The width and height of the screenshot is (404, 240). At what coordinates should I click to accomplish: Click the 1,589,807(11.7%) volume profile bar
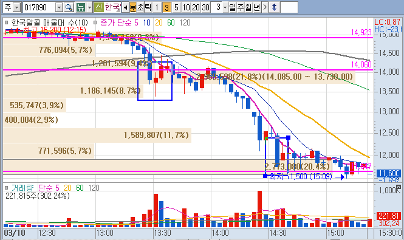tap(97, 135)
